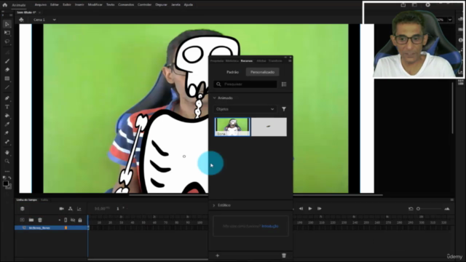This screenshot has height=262, width=466.
Task: Select the Zoom magnifier tool
Action: [7, 161]
